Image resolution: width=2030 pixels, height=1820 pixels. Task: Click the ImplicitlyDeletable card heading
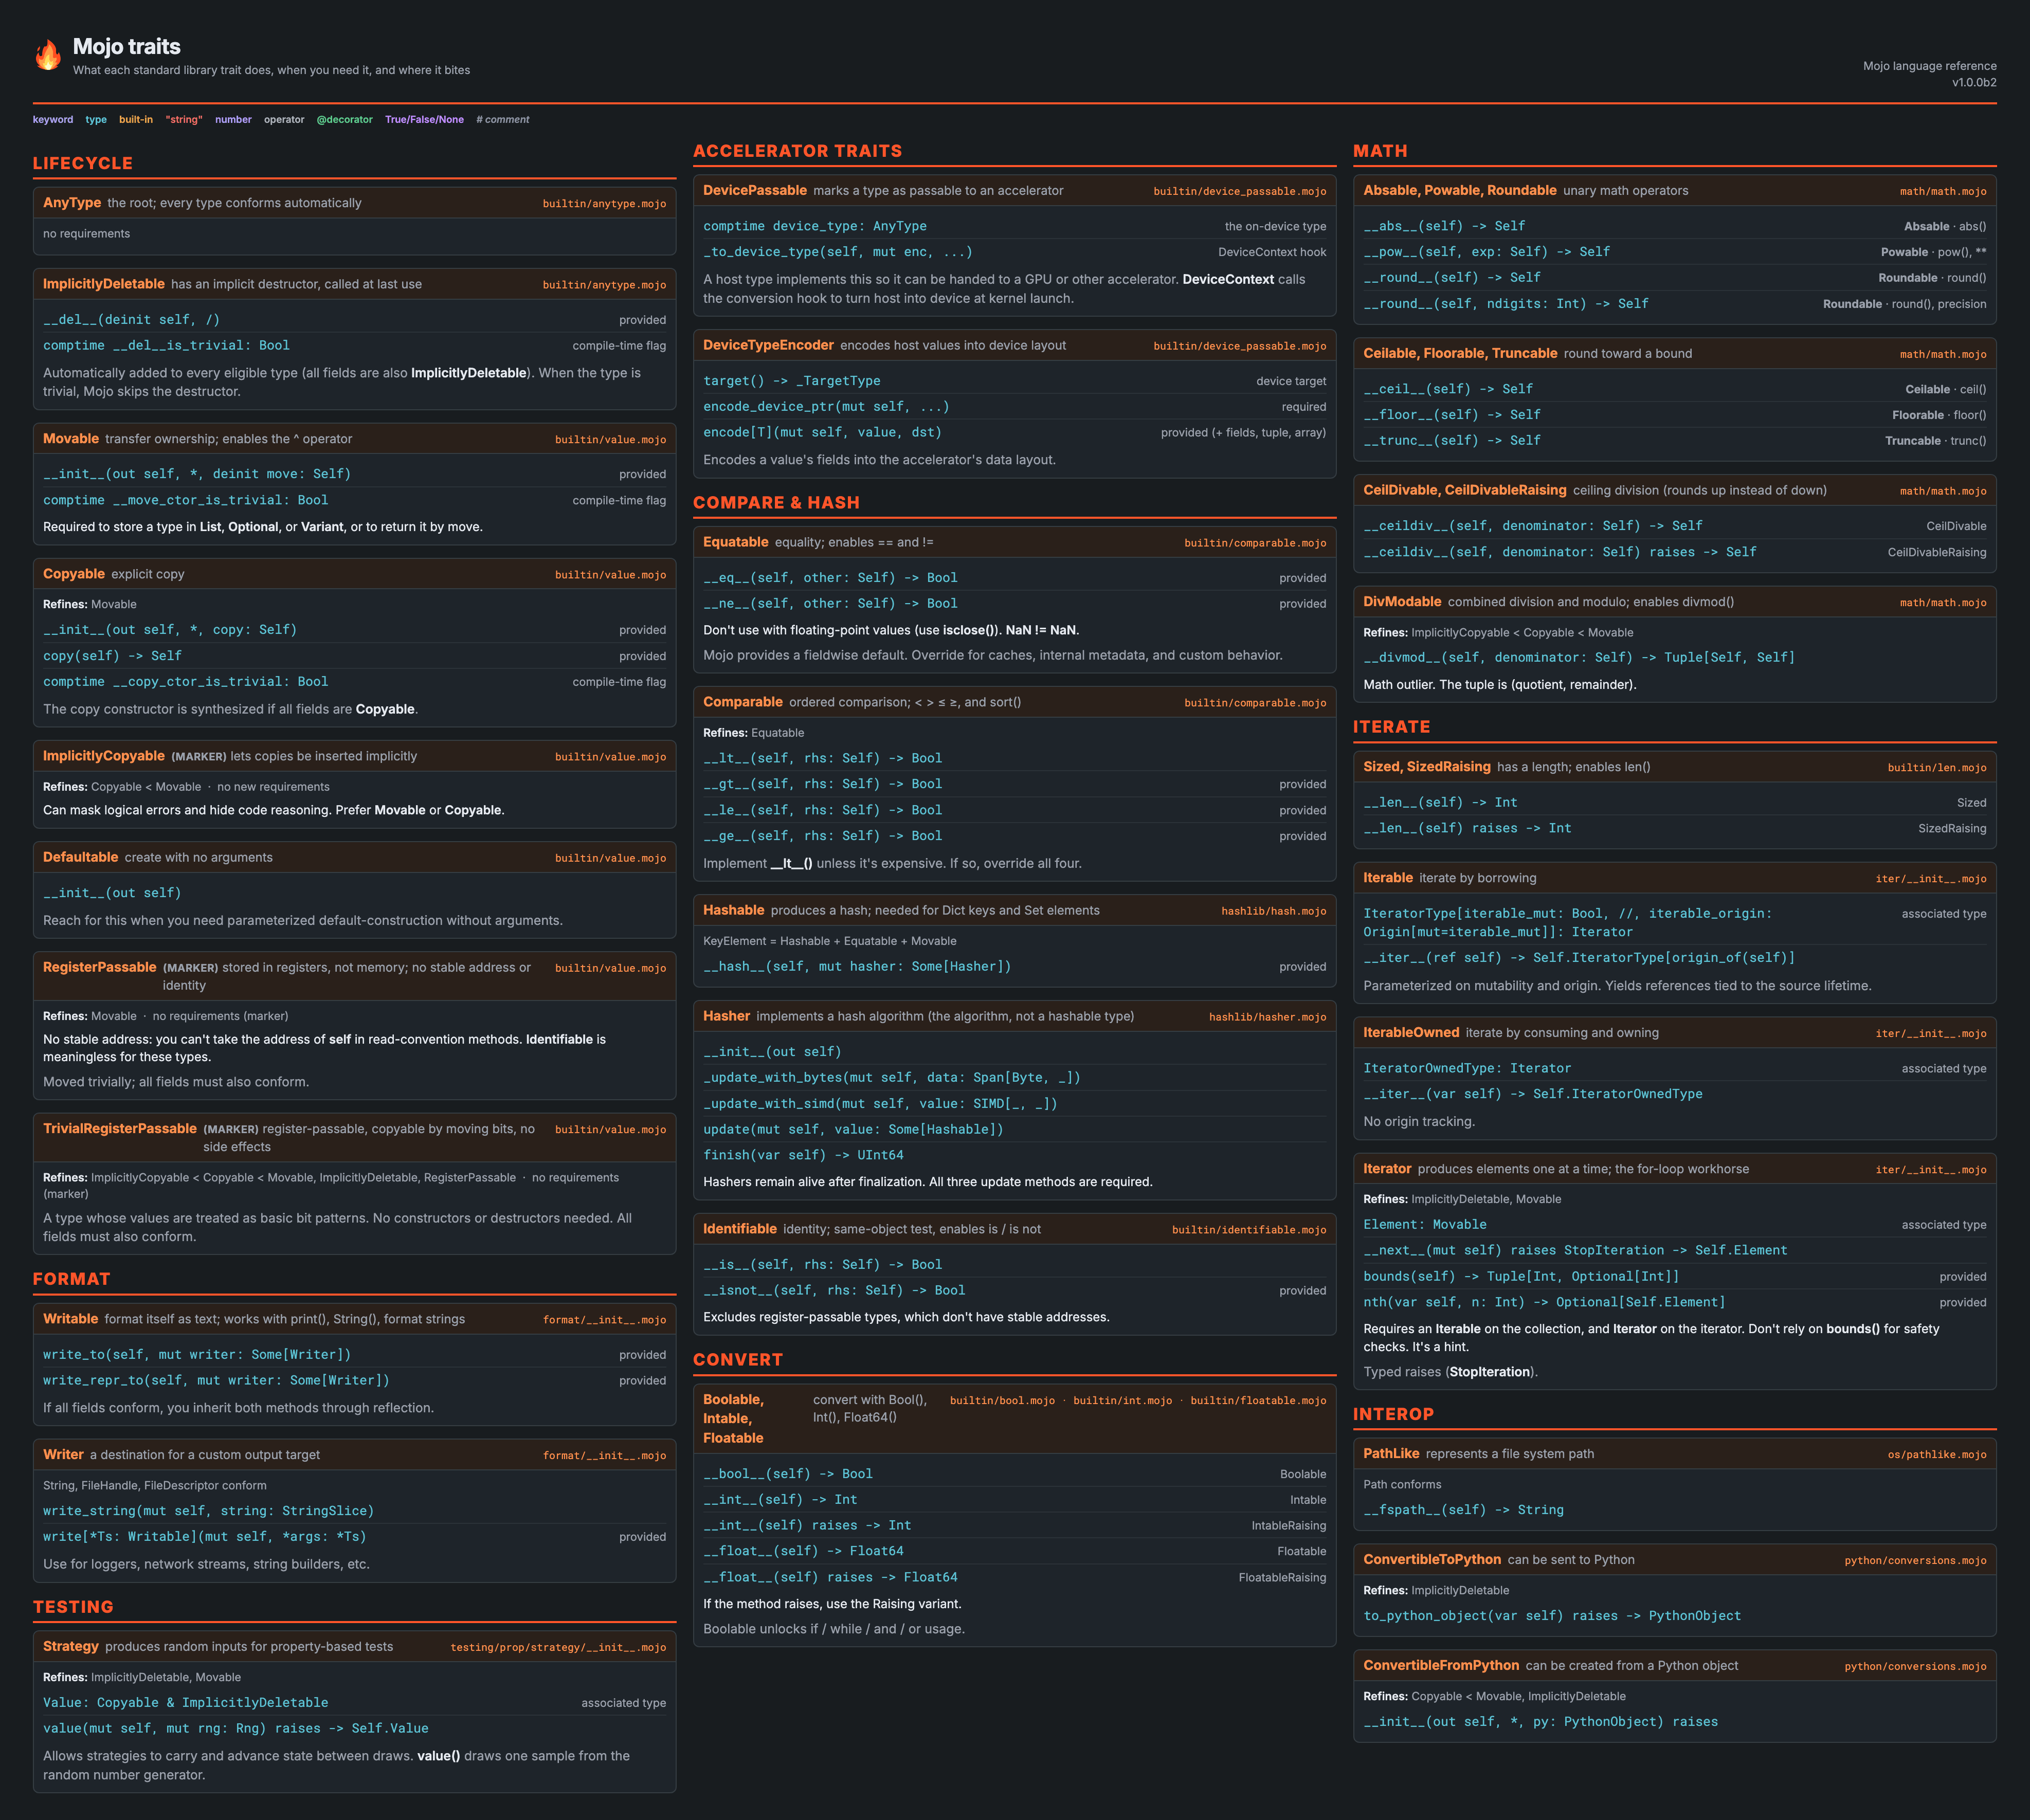pos(104,284)
